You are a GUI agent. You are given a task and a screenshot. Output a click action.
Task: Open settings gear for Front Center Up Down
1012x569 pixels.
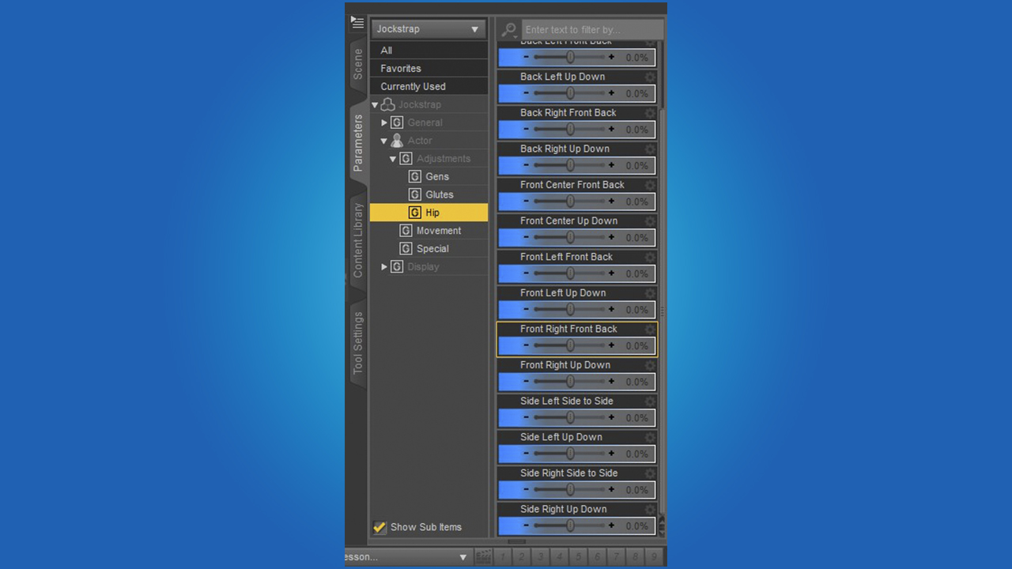coord(650,221)
